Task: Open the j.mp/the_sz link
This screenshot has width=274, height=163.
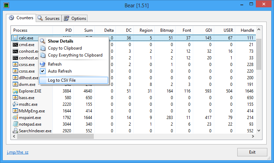Action: pyautogui.click(x=17, y=152)
